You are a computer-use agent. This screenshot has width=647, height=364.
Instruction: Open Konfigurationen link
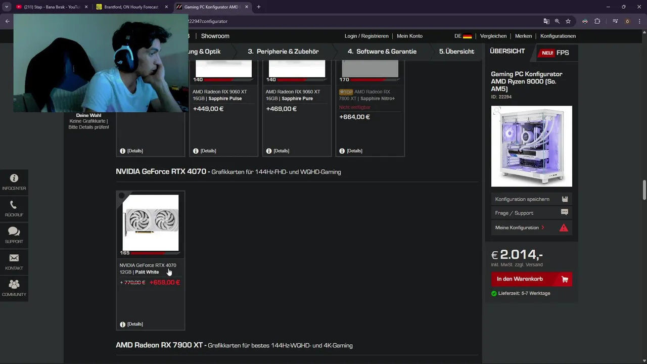pyautogui.click(x=558, y=36)
